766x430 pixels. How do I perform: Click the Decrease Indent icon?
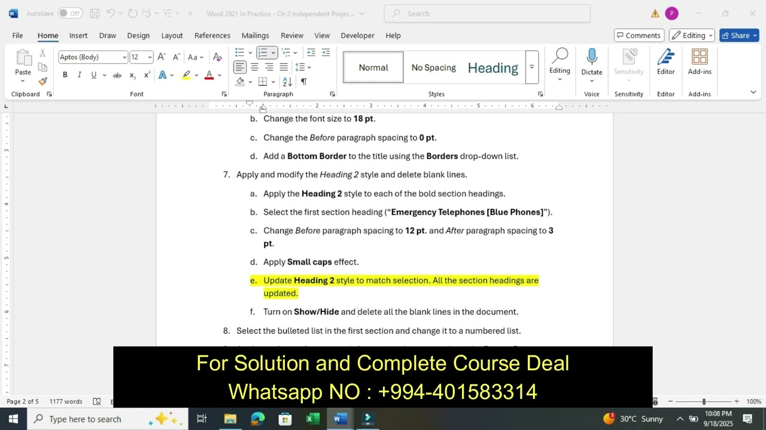[x=311, y=53]
